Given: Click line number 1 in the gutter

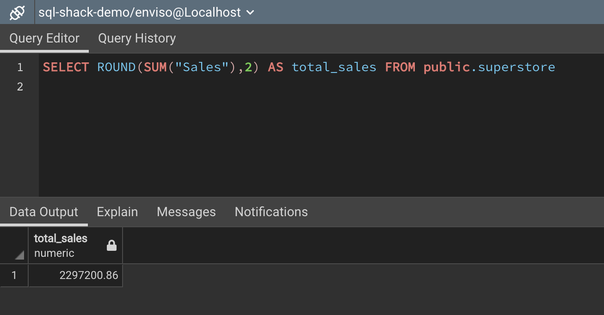Looking at the screenshot, I should [20, 67].
